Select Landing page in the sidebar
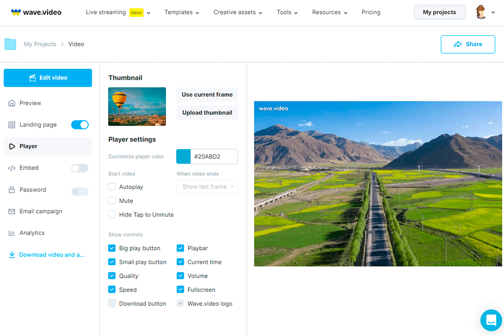The height and width of the screenshot is (336, 504). click(38, 125)
